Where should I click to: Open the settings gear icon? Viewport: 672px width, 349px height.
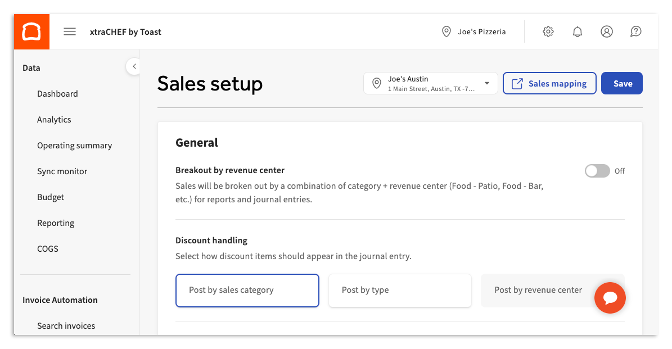coord(548,31)
